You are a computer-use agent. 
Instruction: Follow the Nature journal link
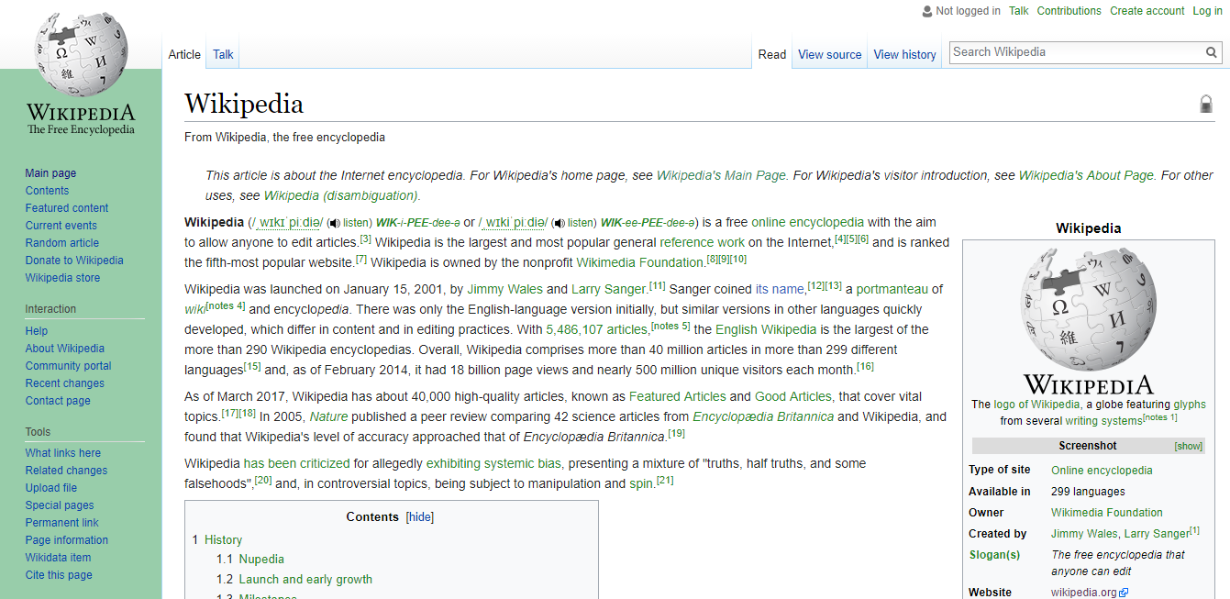328,416
